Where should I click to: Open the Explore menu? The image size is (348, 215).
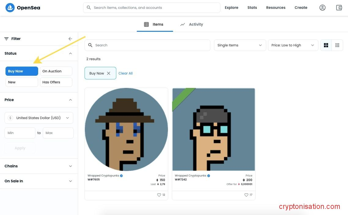[x=231, y=8]
